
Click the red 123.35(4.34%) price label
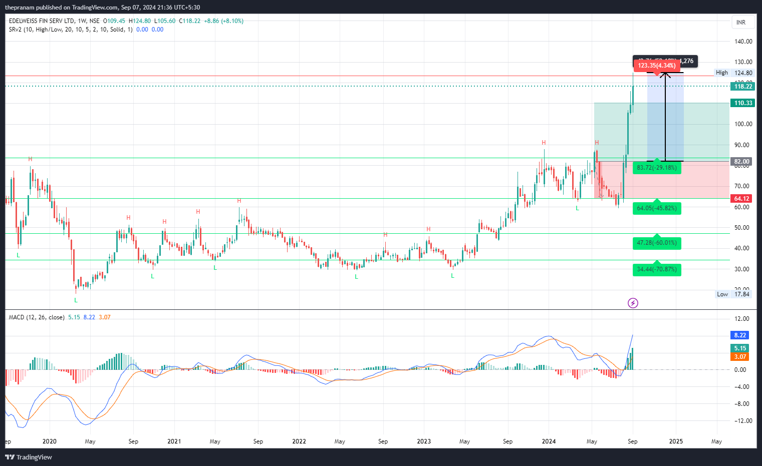[657, 66]
